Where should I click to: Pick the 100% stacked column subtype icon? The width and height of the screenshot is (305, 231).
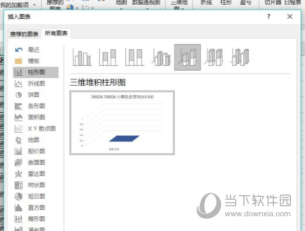135,57
